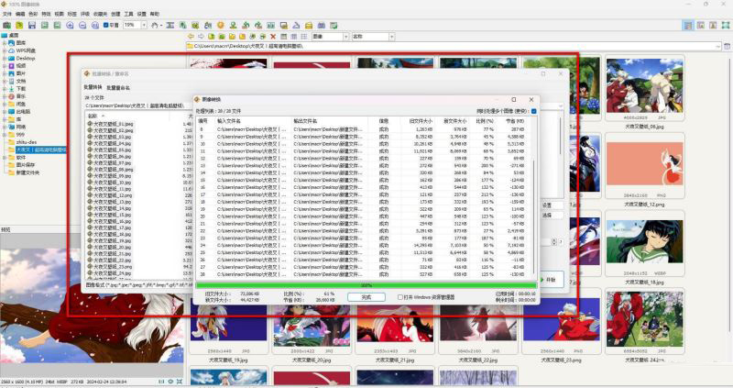This screenshot has width=733, height=388.
Task: Open the 工具 menu
Action: pyautogui.click(x=129, y=14)
